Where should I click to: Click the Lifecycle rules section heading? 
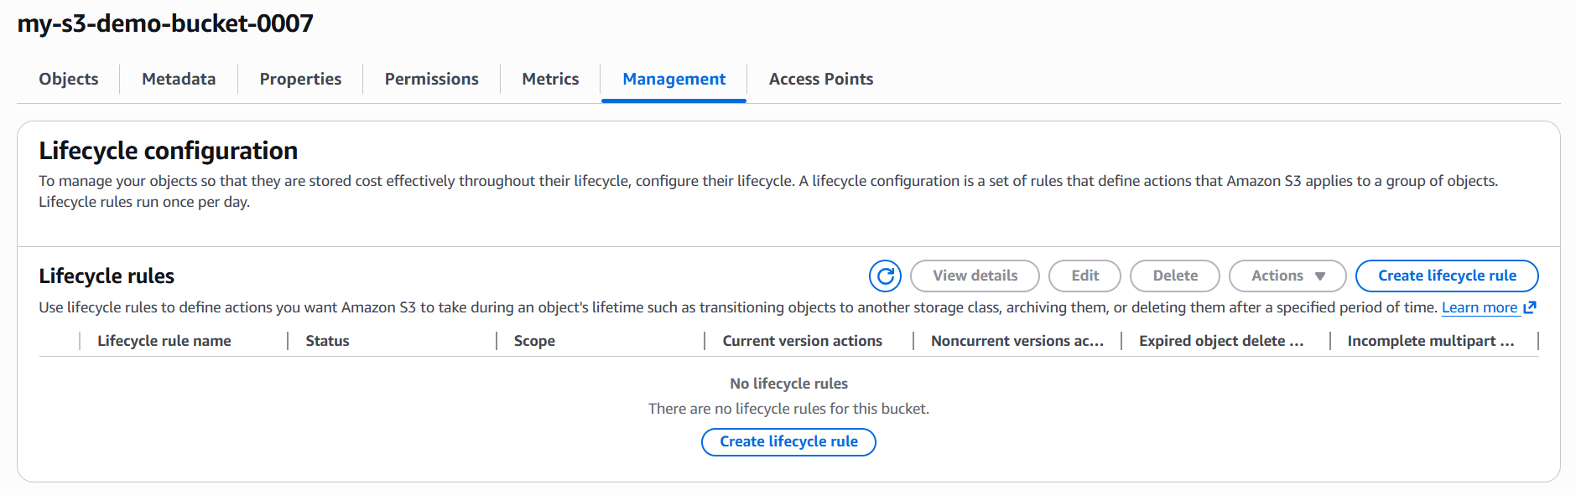pos(107,276)
